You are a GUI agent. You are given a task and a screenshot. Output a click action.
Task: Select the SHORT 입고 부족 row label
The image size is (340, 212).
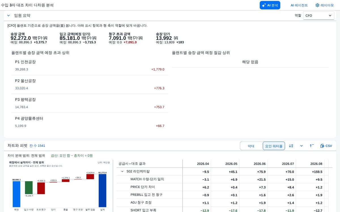click(x=143, y=210)
